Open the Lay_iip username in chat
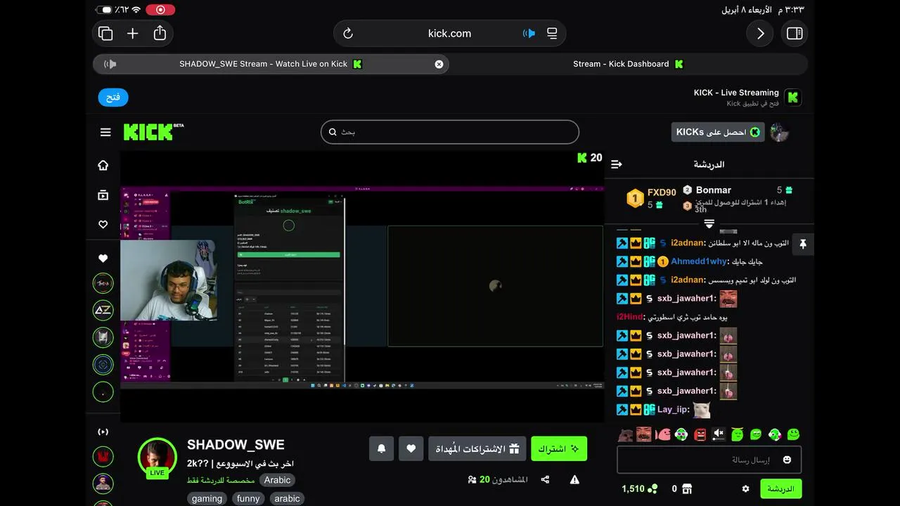The image size is (900, 506). tap(672, 409)
